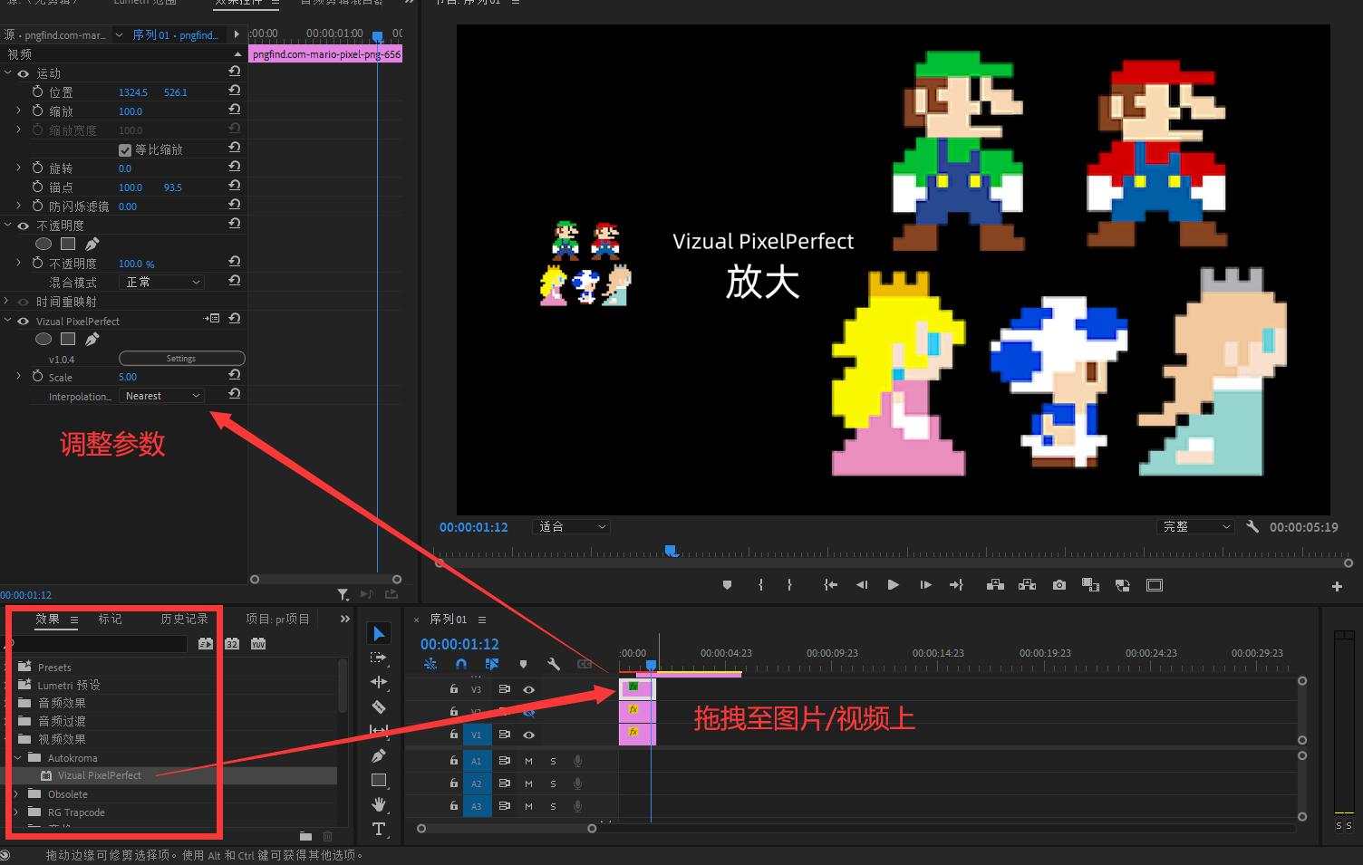Mute audio track A1

528,761
